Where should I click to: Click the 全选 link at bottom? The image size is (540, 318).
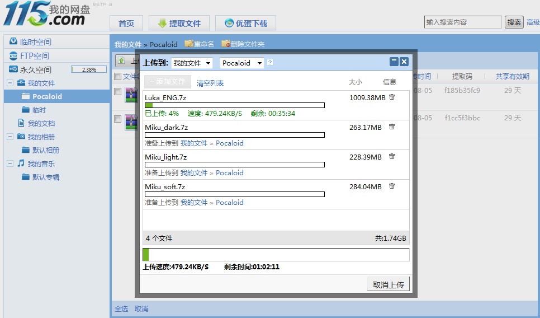click(121, 308)
